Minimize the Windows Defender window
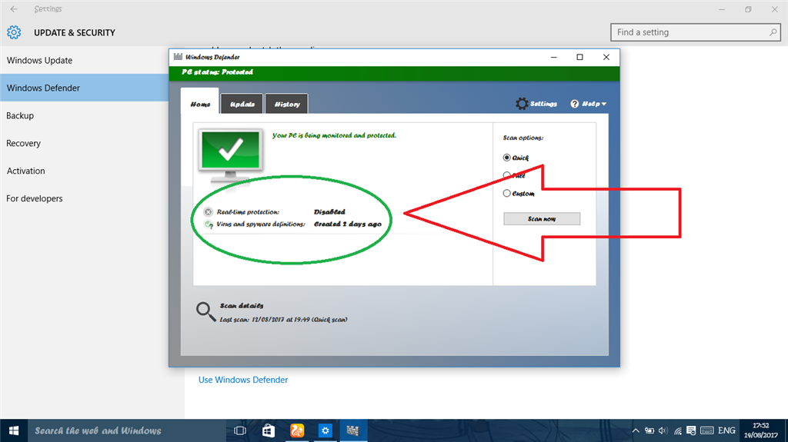The width and height of the screenshot is (788, 442). [x=554, y=57]
